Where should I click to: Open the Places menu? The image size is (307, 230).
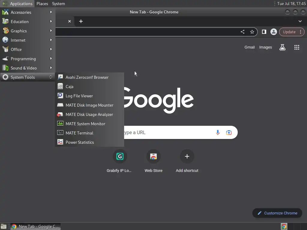(42, 4)
